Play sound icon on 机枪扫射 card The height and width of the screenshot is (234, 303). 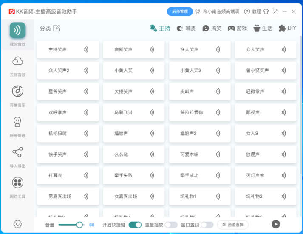[x=86, y=133]
